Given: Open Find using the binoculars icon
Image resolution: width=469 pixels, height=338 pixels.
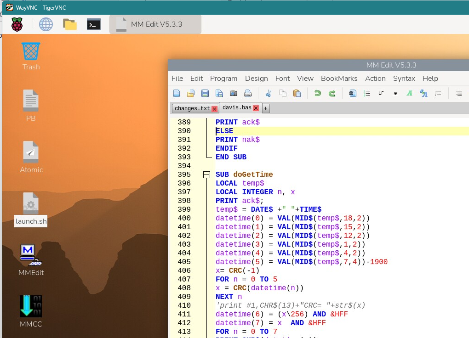Looking at the screenshot, I should point(353,93).
